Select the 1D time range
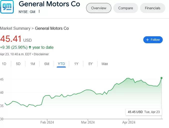 click(4, 64)
